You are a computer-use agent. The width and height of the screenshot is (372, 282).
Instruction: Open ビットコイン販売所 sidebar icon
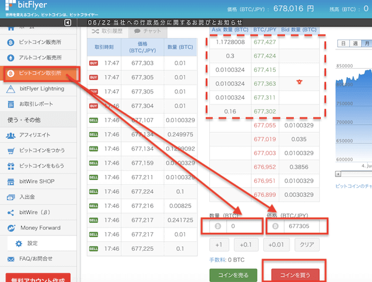11,42
